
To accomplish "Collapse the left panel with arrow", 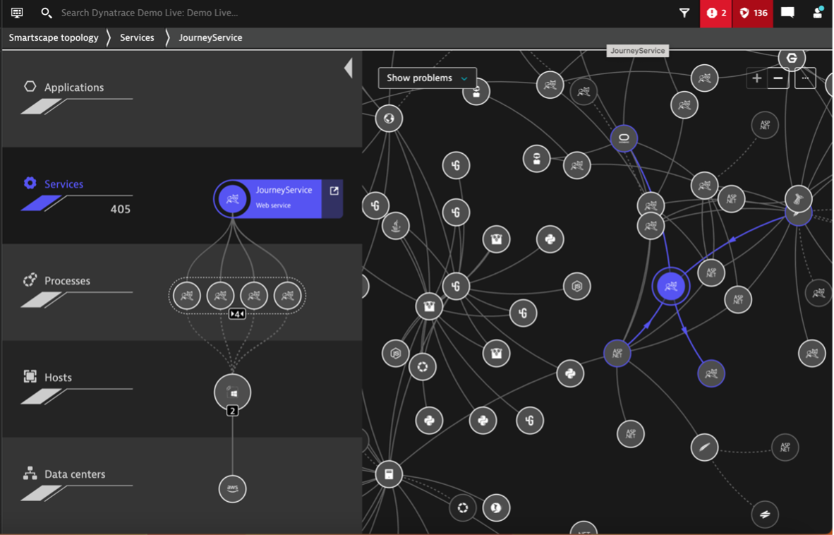I will pyautogui.click(x=349, y=68).
